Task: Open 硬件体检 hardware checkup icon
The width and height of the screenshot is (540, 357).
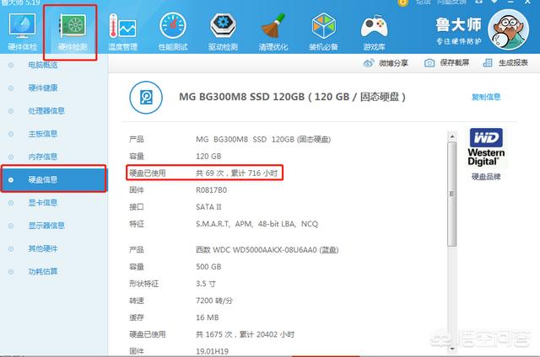Action: coord(22,32)
